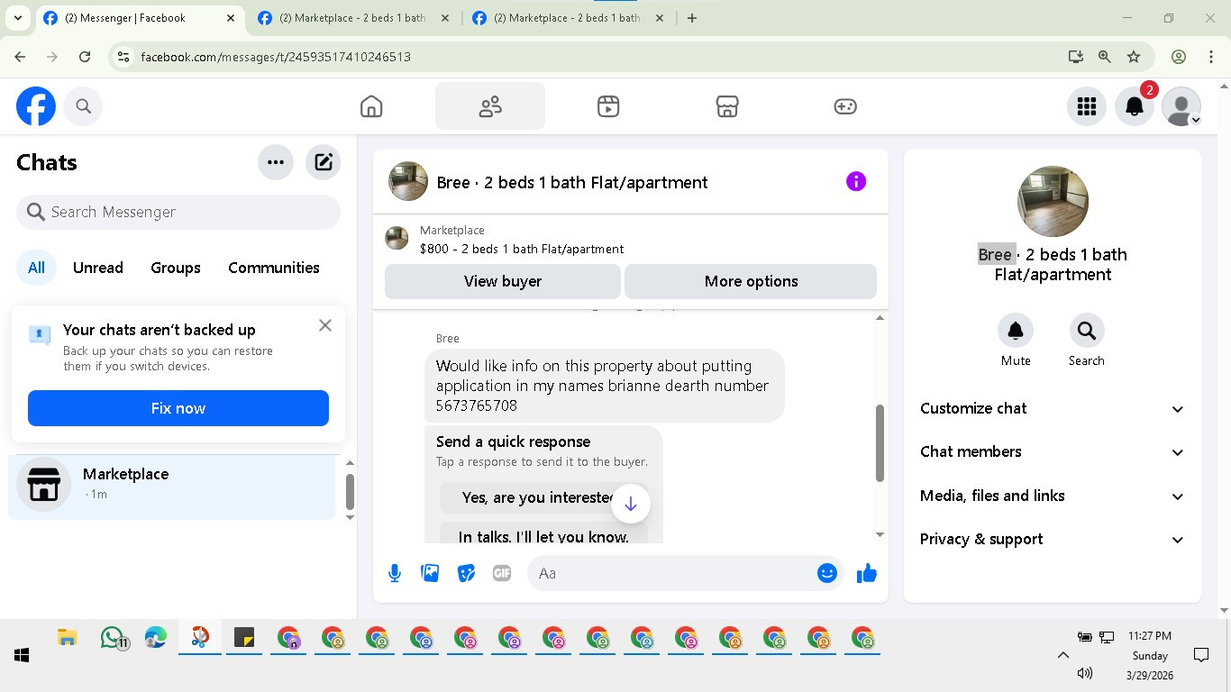Click the conversation header listing avatar
The height and width of the screenshot is (692, 1231).
tap(408, 181)
